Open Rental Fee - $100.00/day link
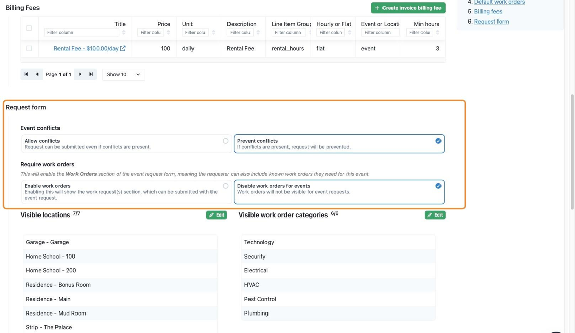 click(86, 48)
